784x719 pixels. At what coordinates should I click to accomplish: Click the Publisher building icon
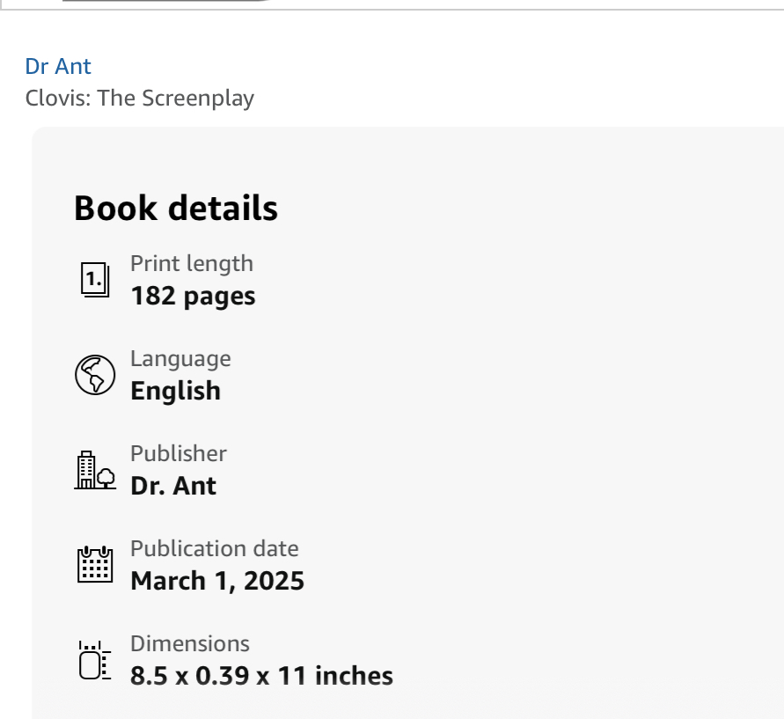(95, 469)
